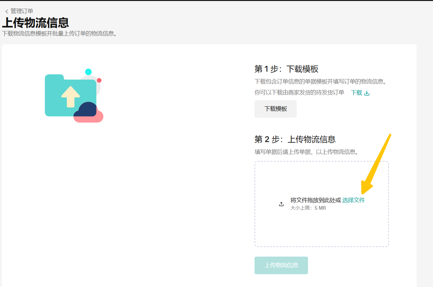The width and height of the screenshot is (433, 287).
Task: Click the back chevron beside 管理订单
Action: point(6,12)
